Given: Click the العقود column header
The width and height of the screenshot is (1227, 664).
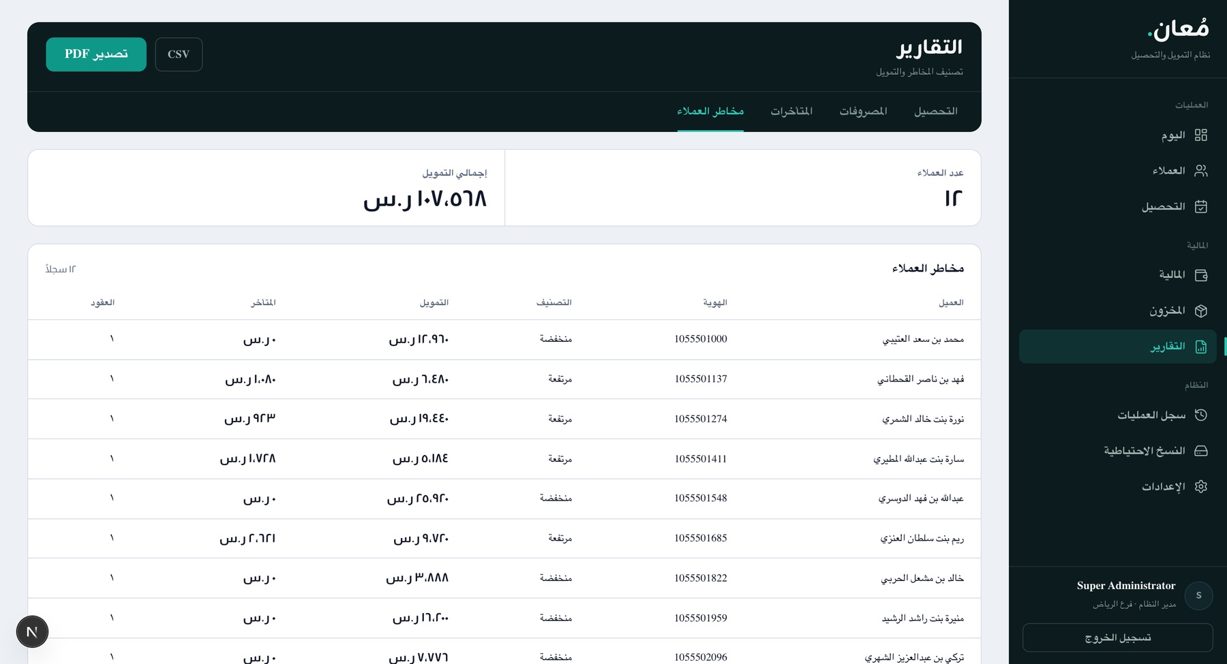Looking at the screenshot, I should coord(102,302).
